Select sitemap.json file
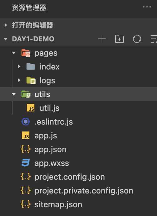The image size is (157, 216). 78,204
